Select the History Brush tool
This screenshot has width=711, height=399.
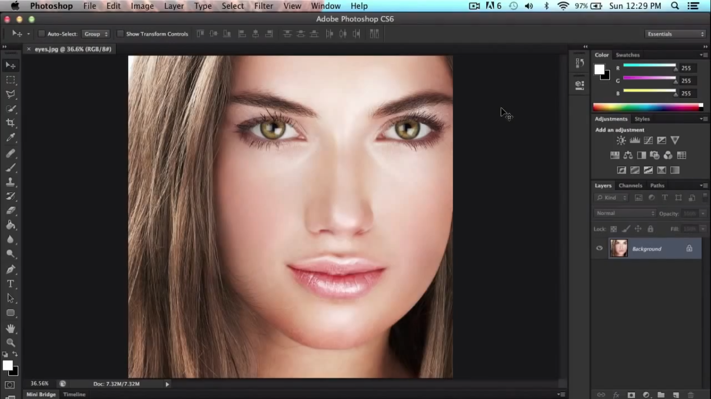pos(10,196)
